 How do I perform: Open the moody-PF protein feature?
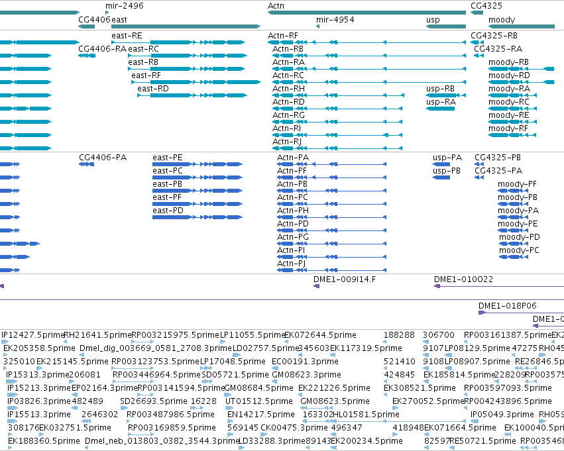pos(513,191)
